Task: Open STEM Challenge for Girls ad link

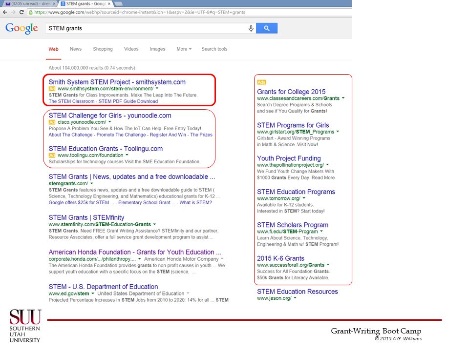Action: coord(110,116)
